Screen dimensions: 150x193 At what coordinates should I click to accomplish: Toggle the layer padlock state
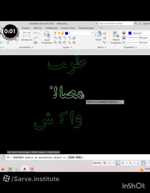[x=62, y=33]
